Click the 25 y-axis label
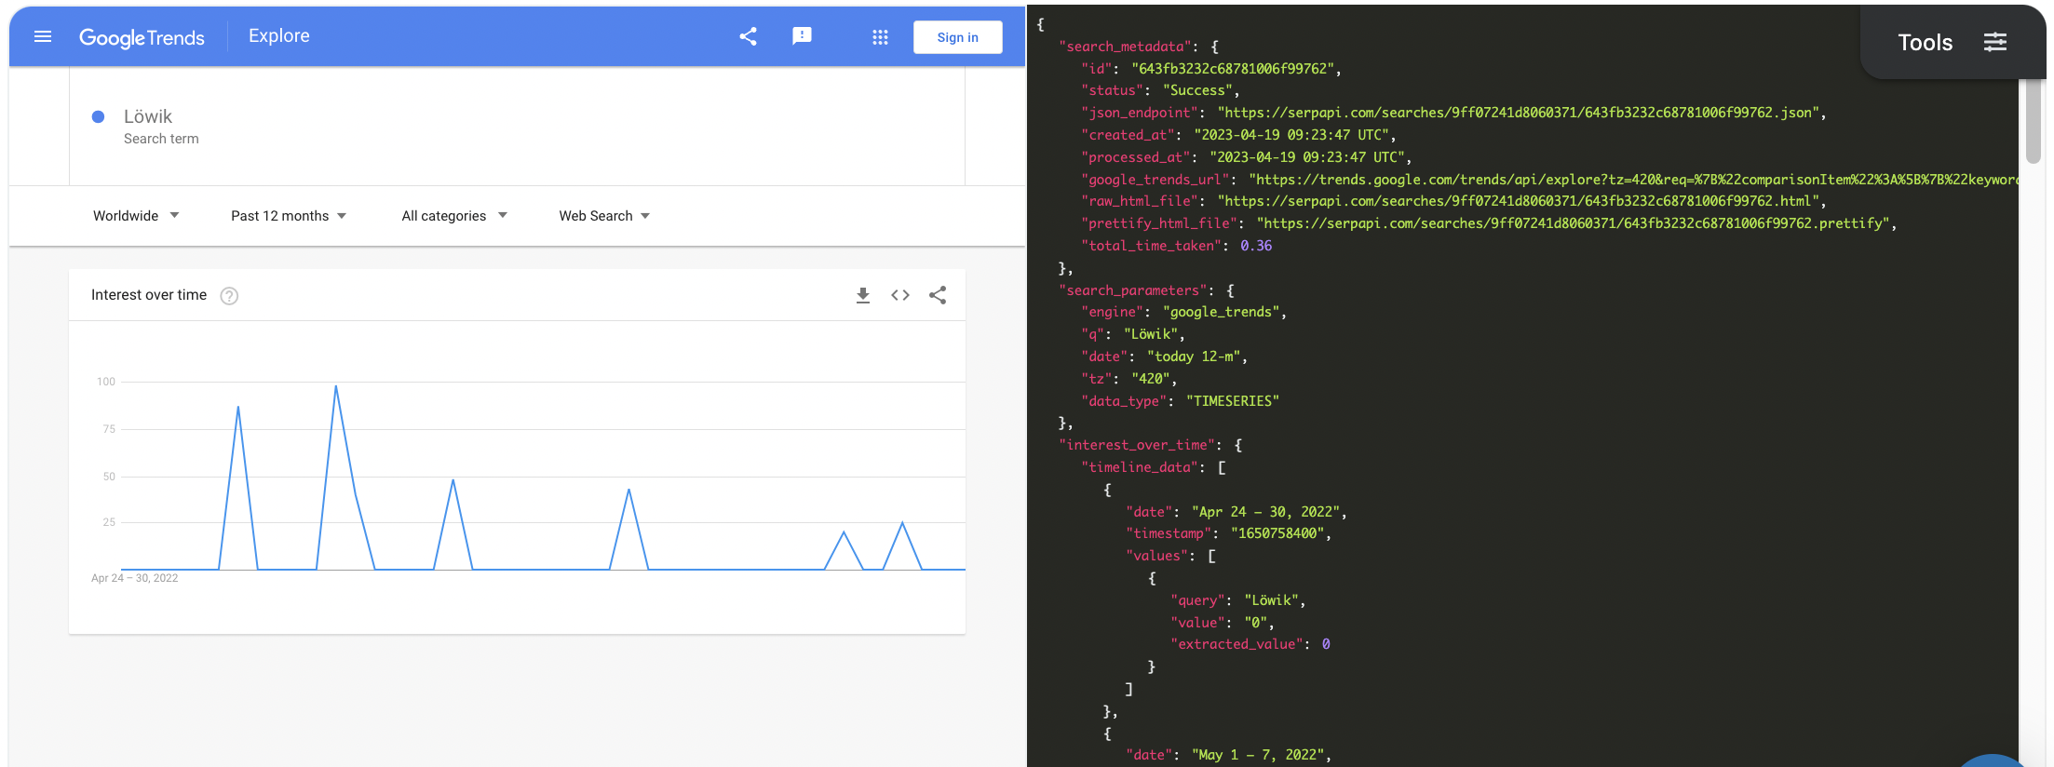Screen dimensions: 2054x767 (x=109, y=522)
